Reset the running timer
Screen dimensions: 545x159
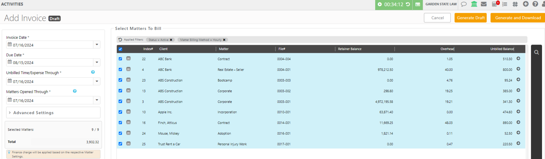point(408,4)
